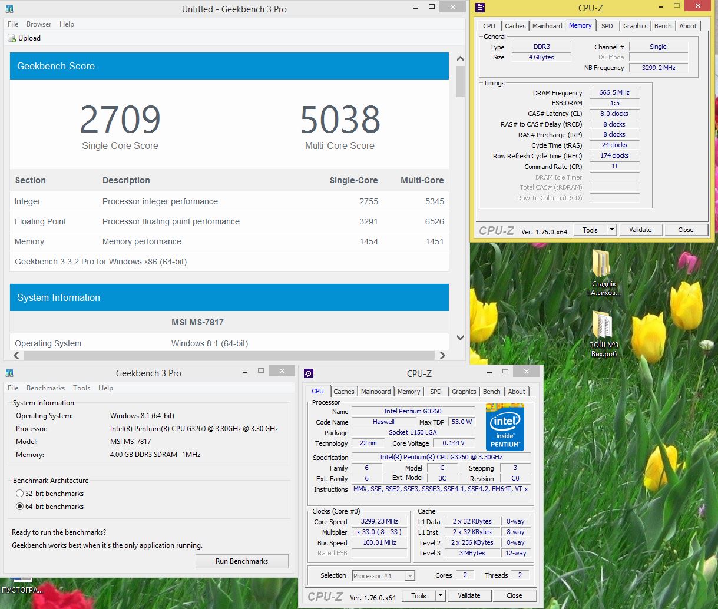Viewport: 718px width, 609px height.
Task: Select About tab in top CPU-Z window
Action: click(688, 26)
